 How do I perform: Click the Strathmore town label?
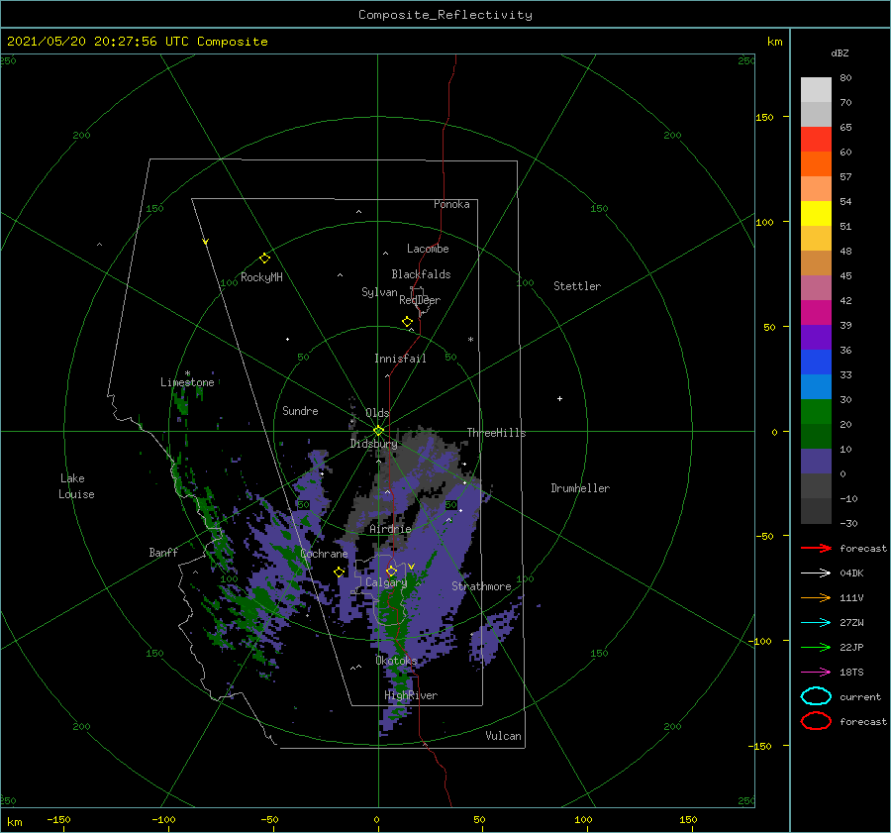481,586
